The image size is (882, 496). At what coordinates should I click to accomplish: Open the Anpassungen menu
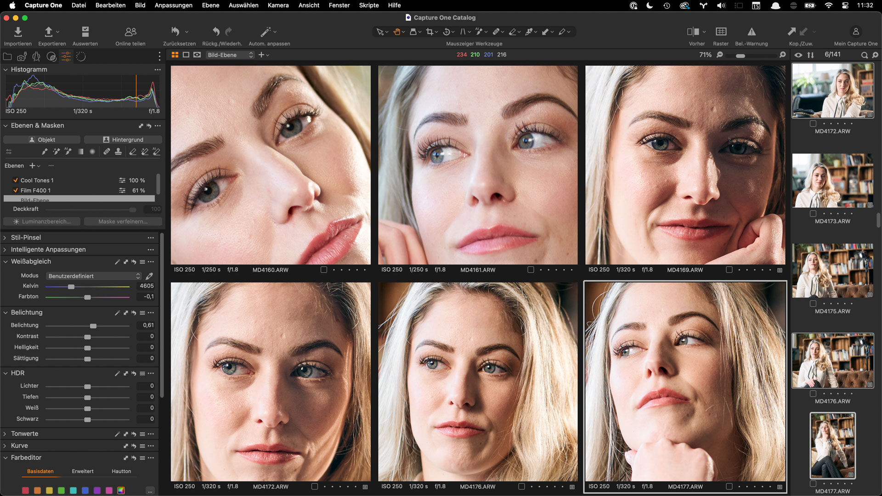(174, 5)
